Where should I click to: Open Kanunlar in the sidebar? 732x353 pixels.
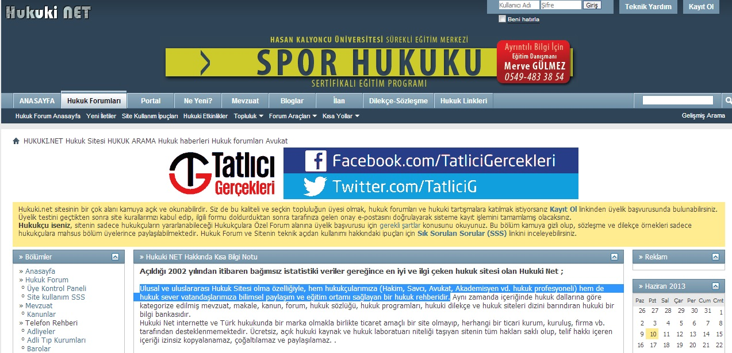(x=41, y=315)
